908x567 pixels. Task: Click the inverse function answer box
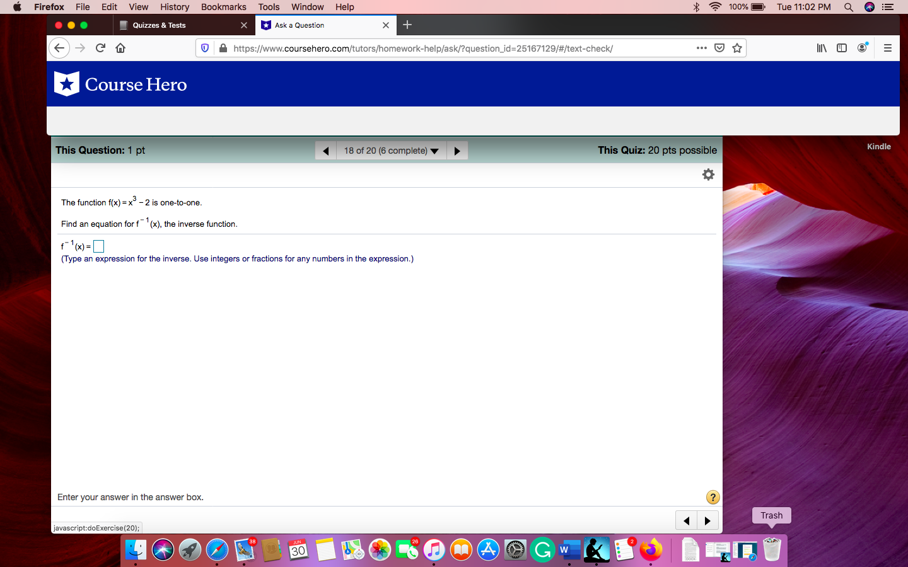pos(98,246)
